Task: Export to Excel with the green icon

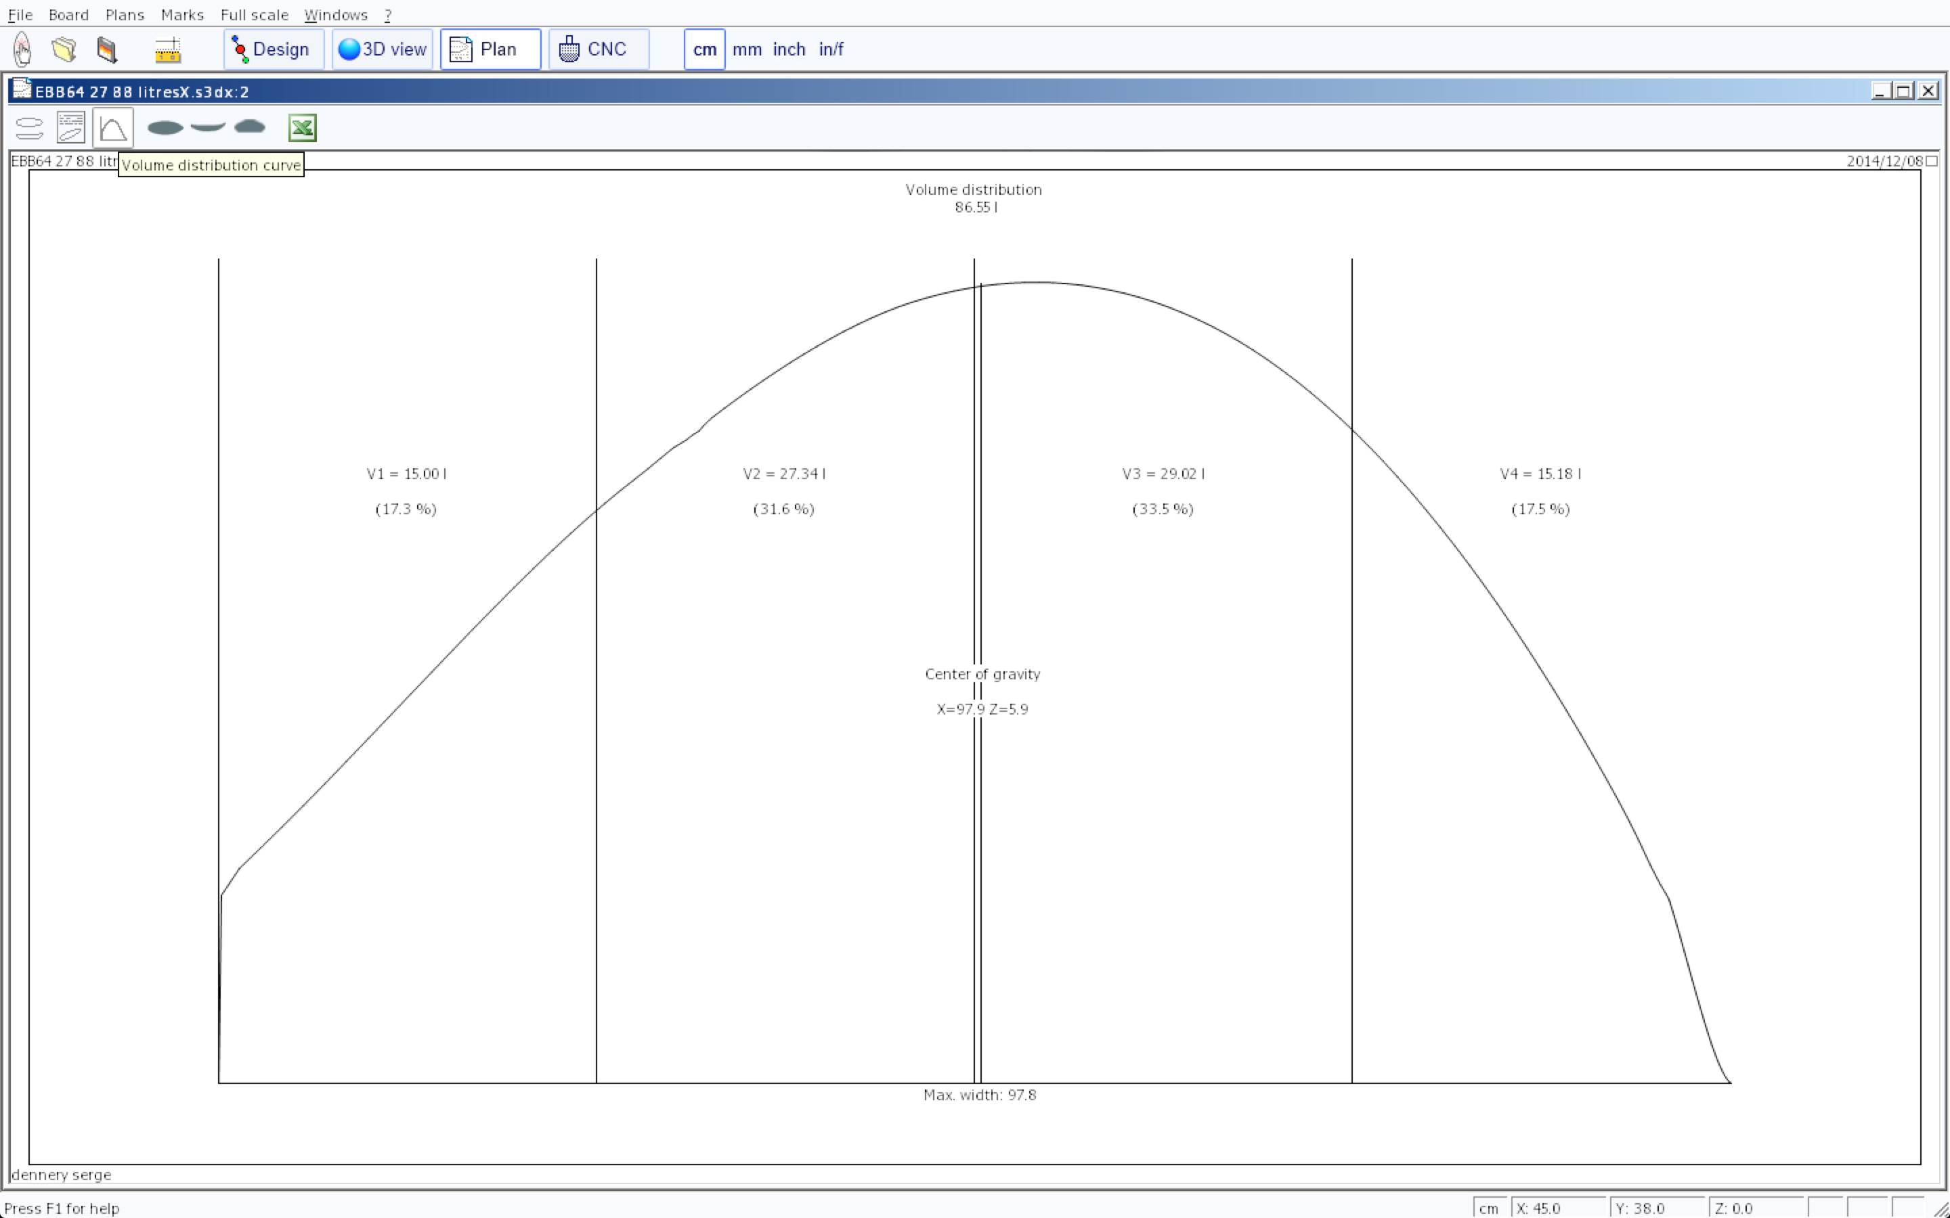Action: 302,127
